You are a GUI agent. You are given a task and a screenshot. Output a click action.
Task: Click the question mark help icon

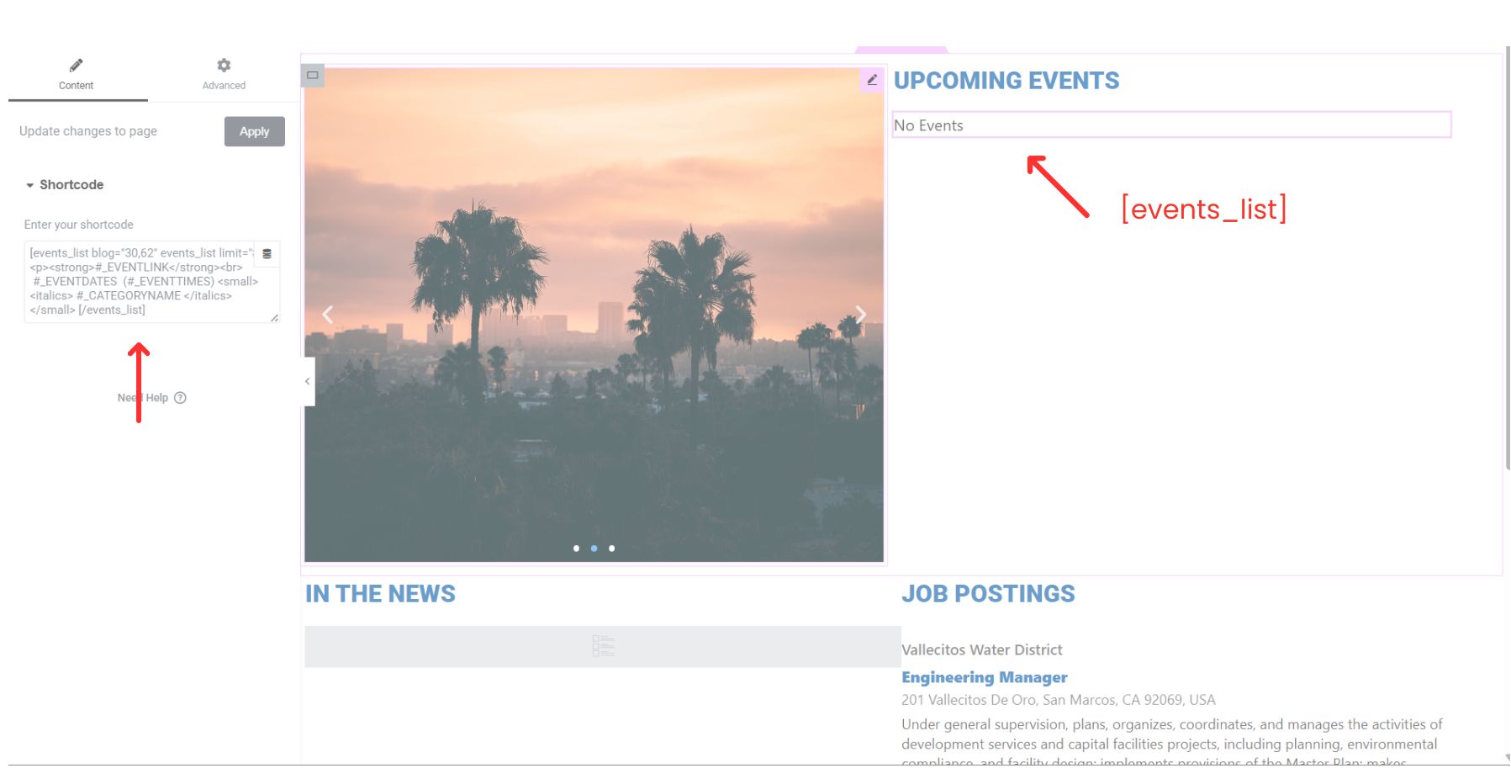(x=180, y=398)
